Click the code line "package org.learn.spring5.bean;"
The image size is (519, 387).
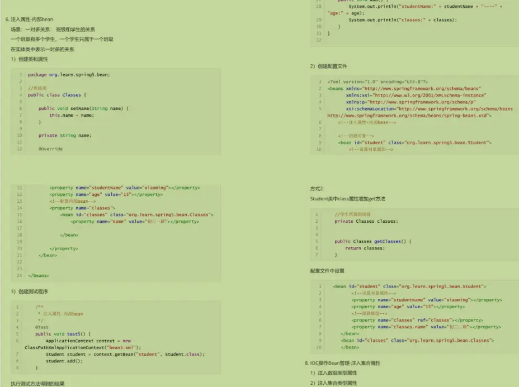coord(69,75)
